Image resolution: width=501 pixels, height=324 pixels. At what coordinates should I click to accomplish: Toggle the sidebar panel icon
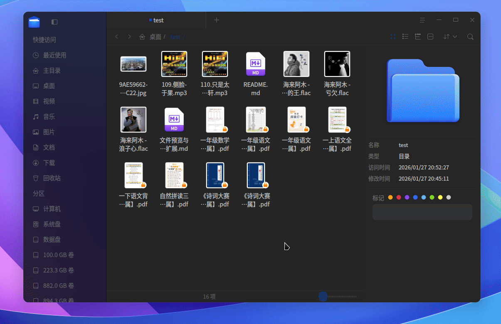[x=54, y=22]
